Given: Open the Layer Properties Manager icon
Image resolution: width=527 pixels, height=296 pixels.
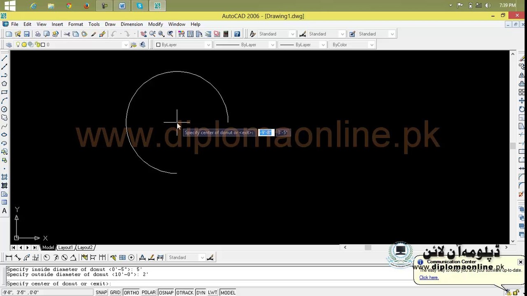Looking at the screenshot, I should tap(9, 45).
